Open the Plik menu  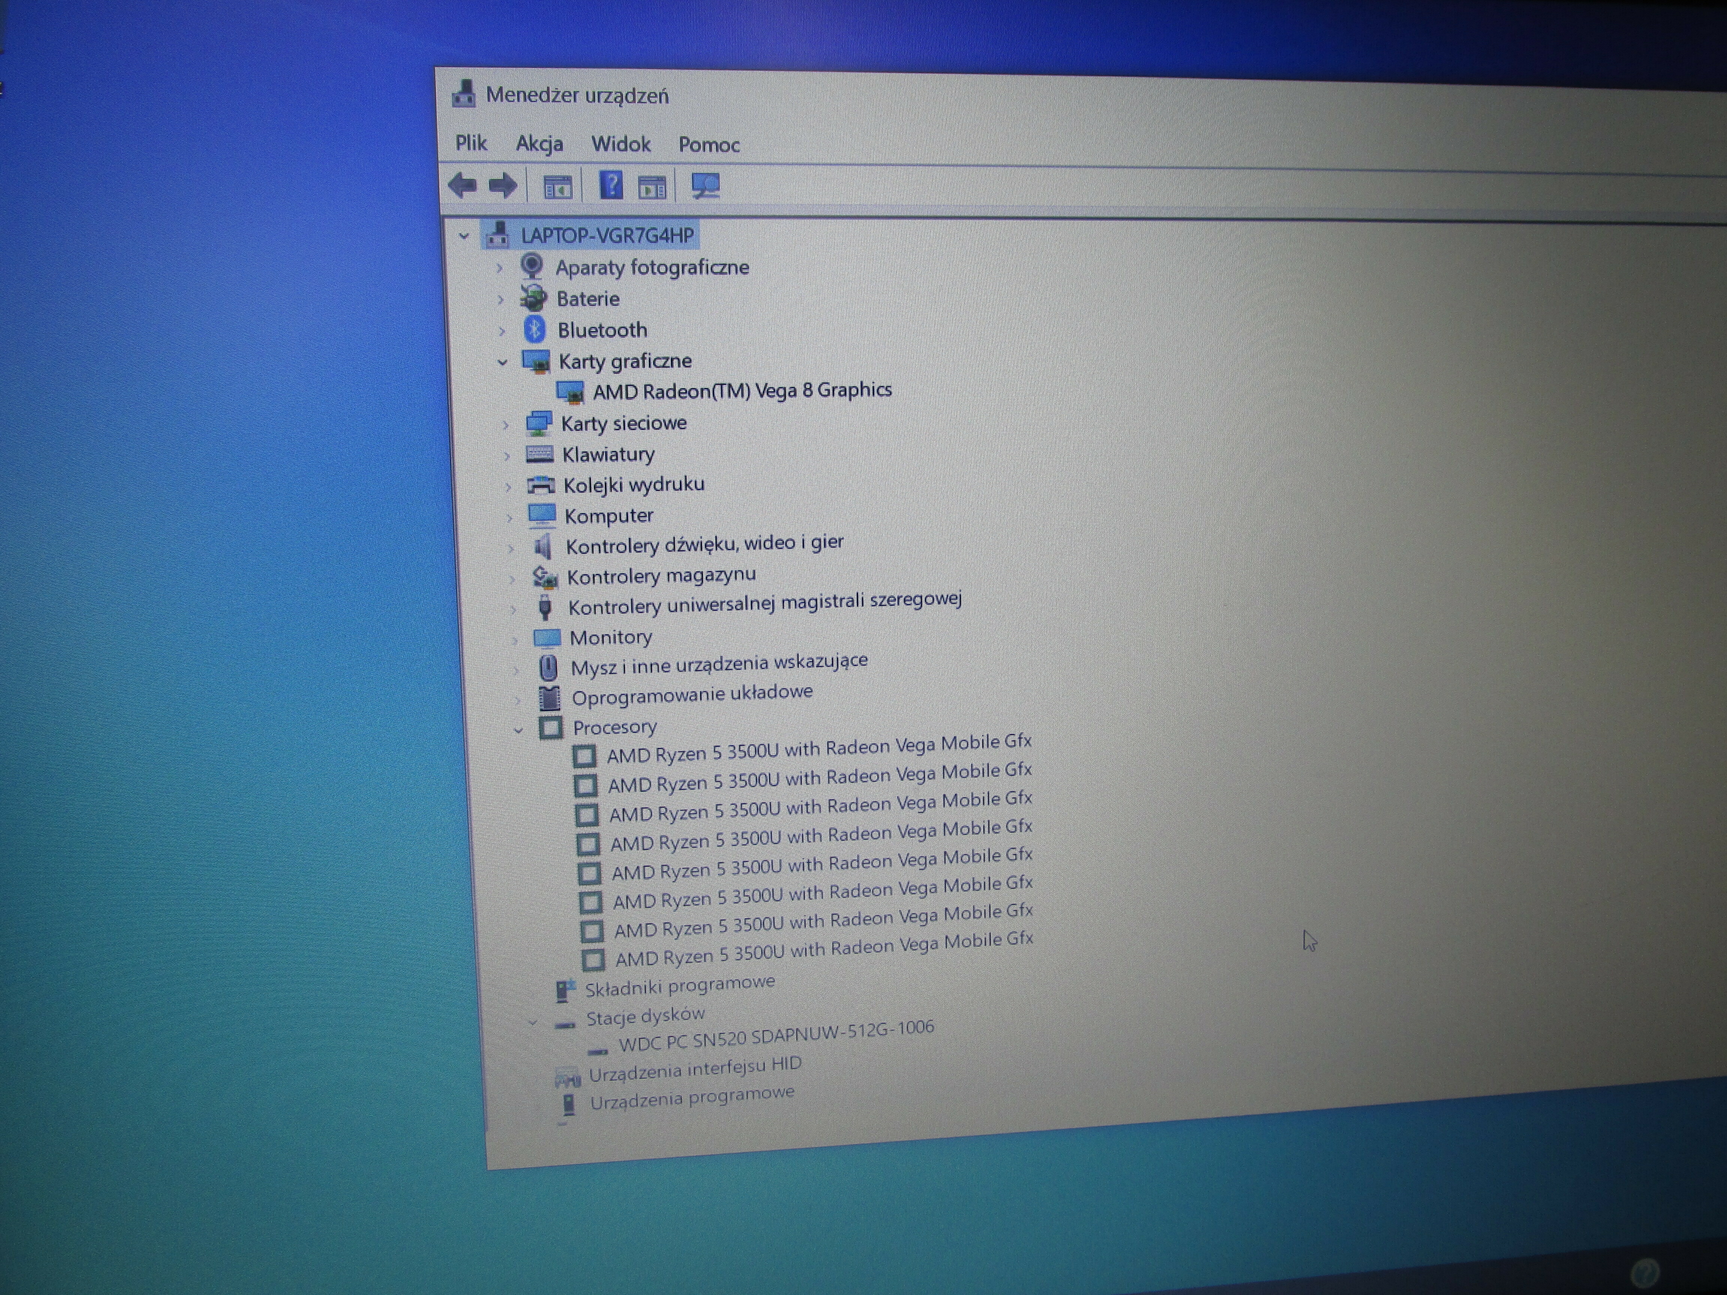click(471, 144)
